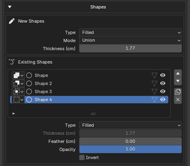Click the Existing Shapes curve icon
190x166 pixels.
12,62
